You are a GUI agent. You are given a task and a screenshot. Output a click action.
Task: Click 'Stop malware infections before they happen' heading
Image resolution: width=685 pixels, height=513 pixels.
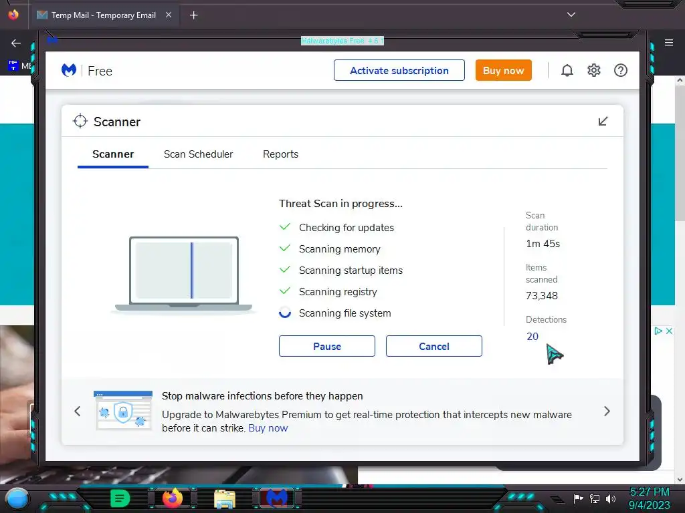pos(262,396)
